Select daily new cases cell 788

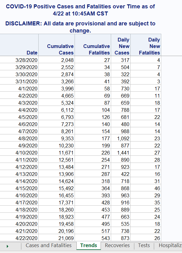121,110
